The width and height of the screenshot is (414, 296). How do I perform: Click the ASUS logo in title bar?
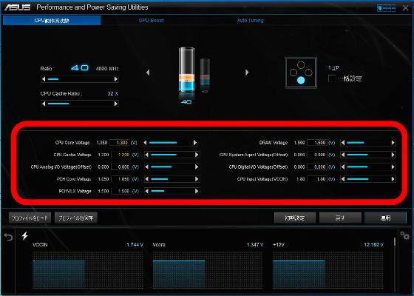click(x=18, y=7)
